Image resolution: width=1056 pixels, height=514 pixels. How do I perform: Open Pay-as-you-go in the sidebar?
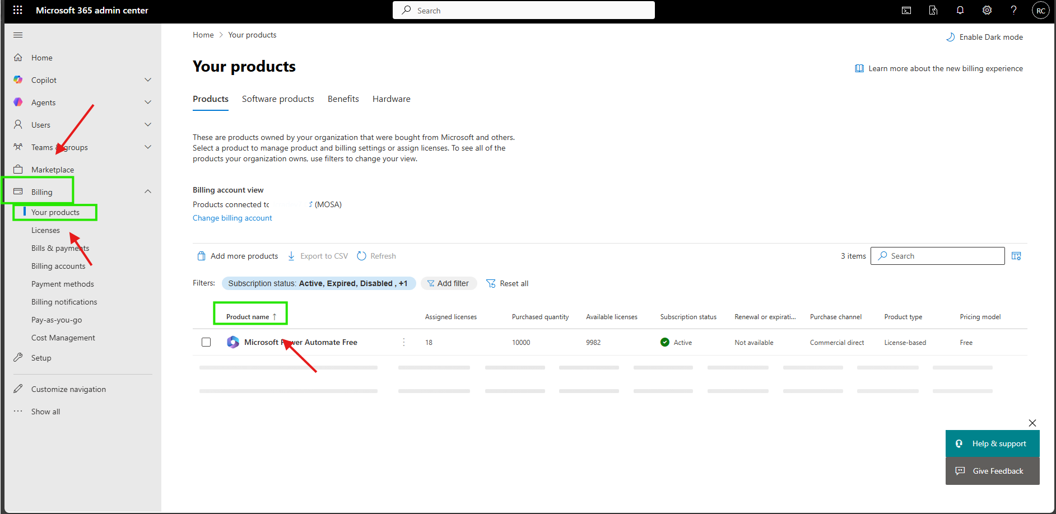(x=57, y=320)
